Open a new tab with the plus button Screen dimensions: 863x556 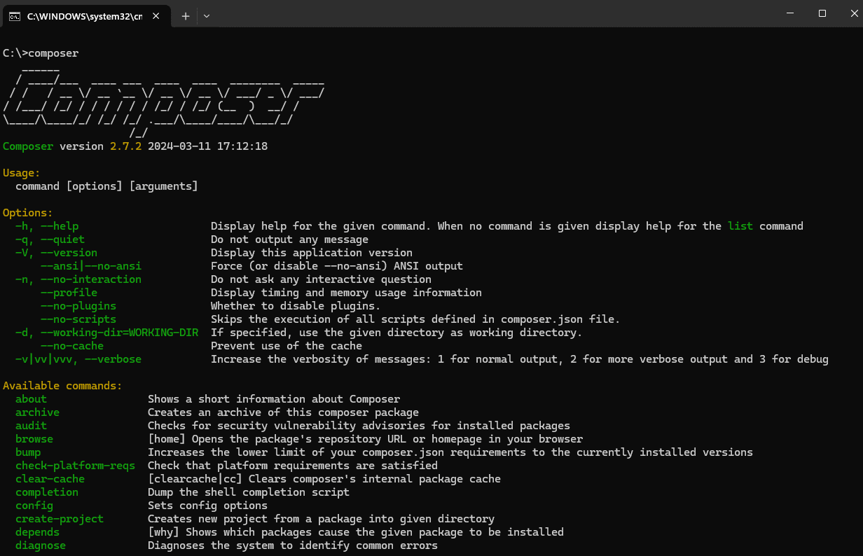(186, 16)
